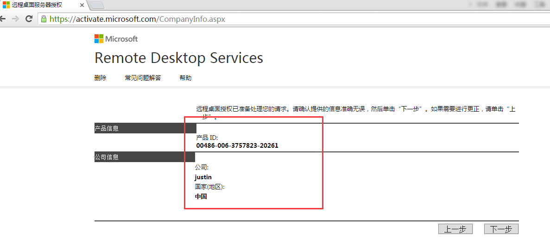Click the 公司信息 section header
The image size is (550, 245).
tap(145, 157)
